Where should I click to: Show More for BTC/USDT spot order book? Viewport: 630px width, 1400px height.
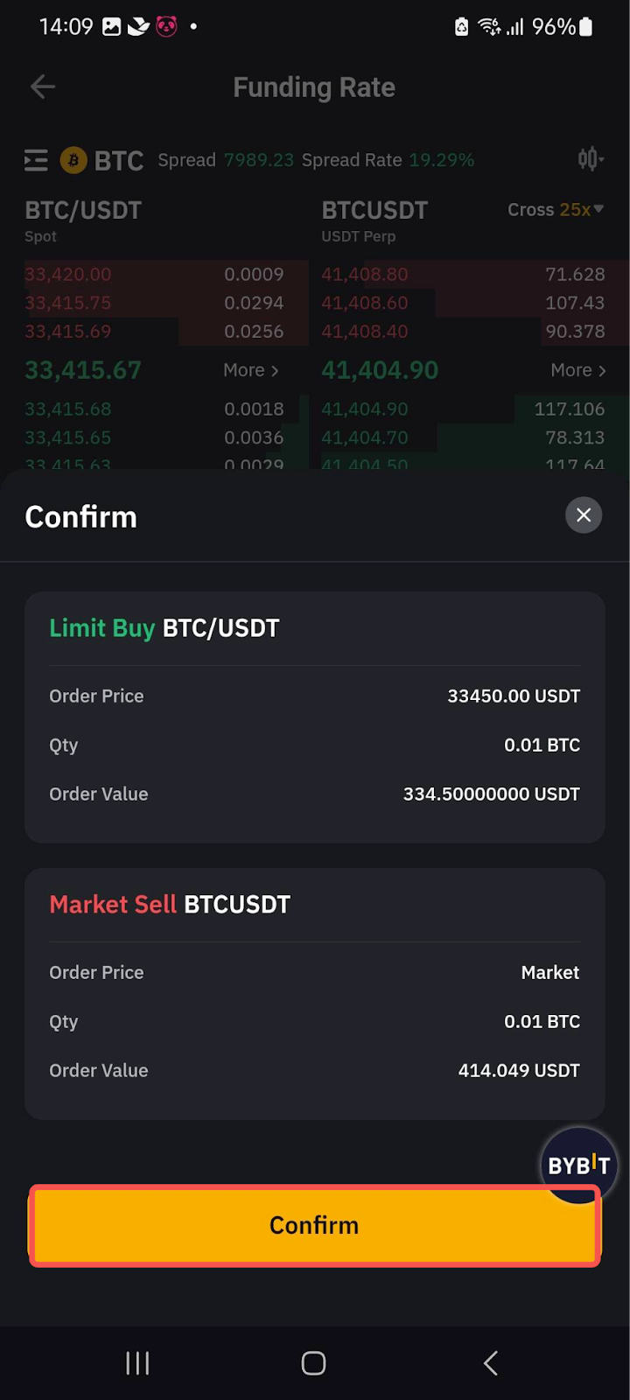pos(250,370)
